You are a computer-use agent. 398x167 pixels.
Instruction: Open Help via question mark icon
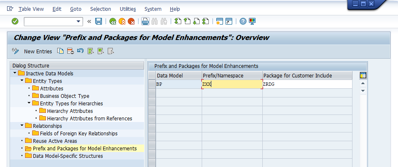243,22
